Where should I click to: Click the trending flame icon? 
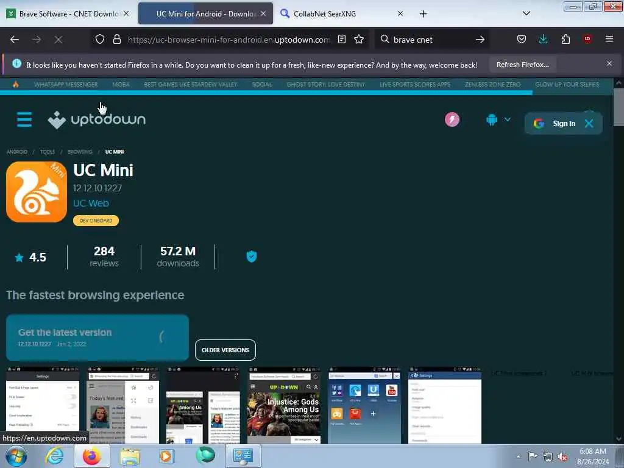pyautogui.click(x=15, y=84)
